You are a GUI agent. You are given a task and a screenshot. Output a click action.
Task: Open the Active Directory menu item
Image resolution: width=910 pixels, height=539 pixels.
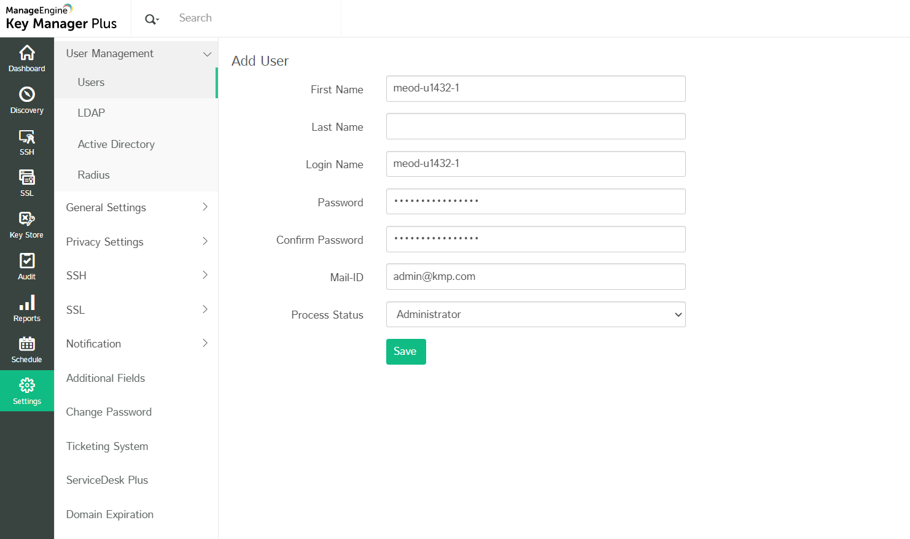pyautogui.click(x=116, y=144)
